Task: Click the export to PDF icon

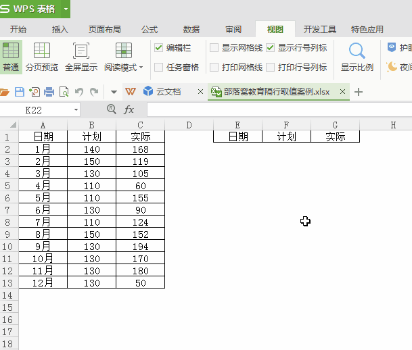Action: click(35, 92)
